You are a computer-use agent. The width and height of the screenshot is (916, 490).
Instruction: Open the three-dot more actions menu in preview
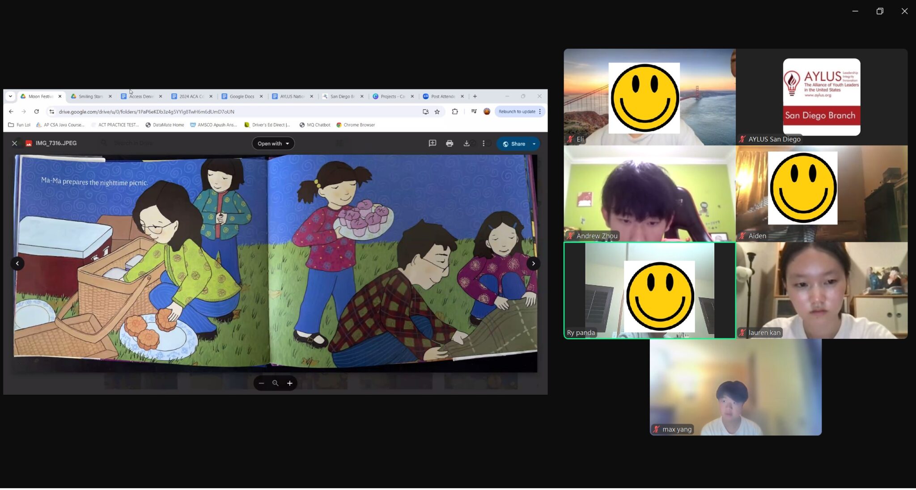click(x=483, y=144)
